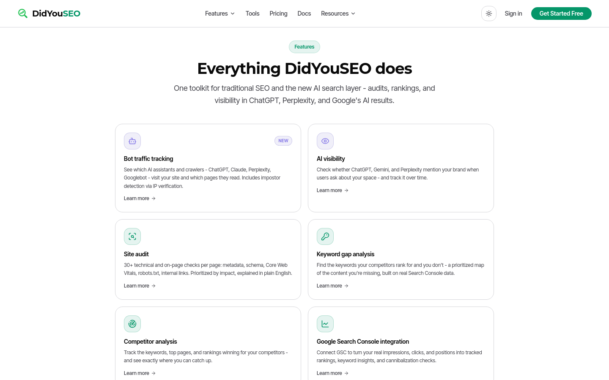
Task: Toggle the light/dark theme sun button
Action: [489, 14]
